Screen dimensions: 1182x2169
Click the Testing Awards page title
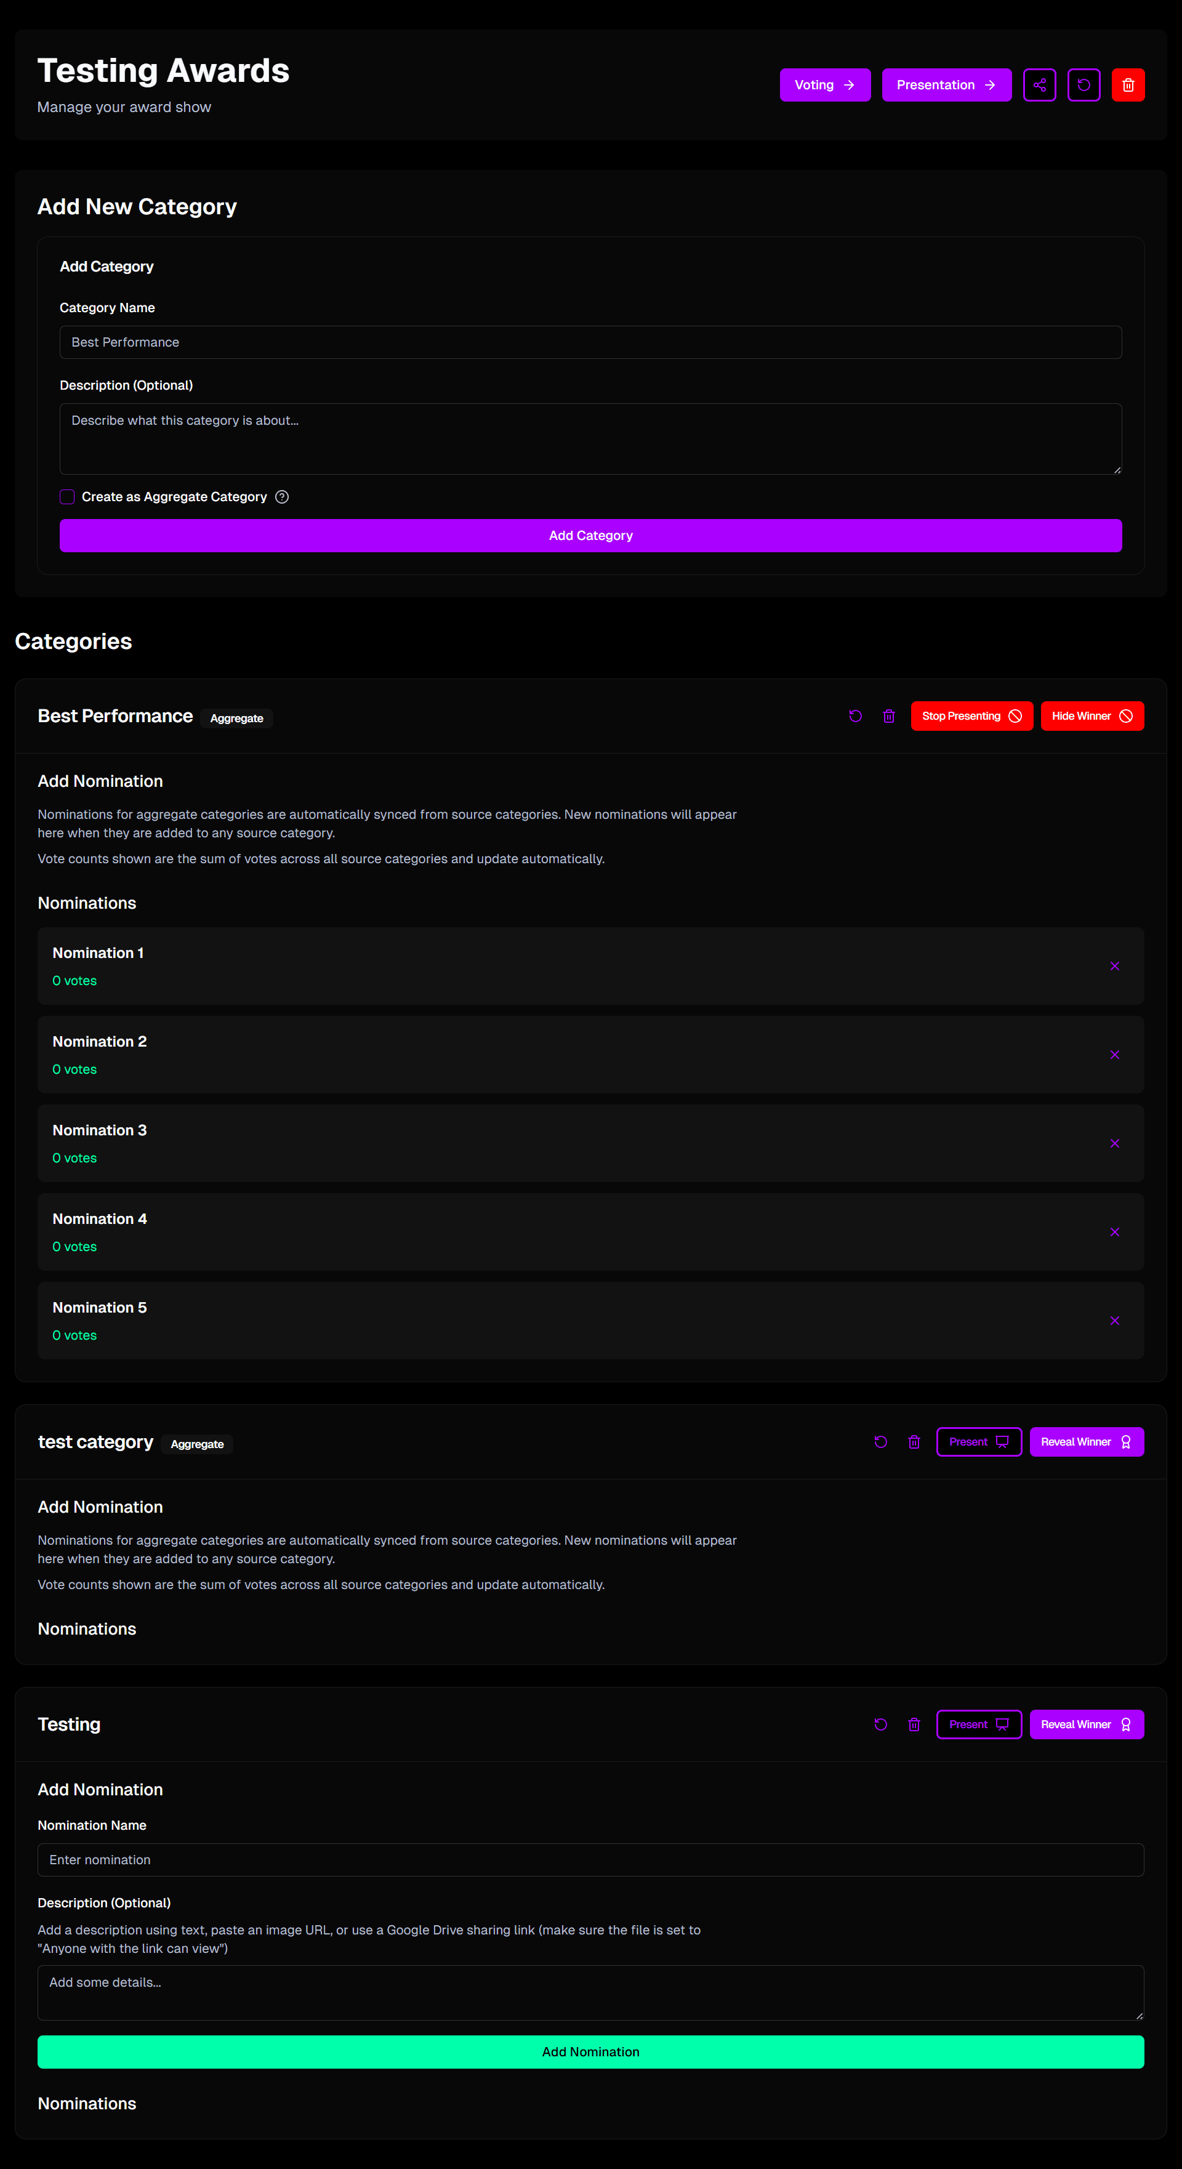(x=163, y=71)
